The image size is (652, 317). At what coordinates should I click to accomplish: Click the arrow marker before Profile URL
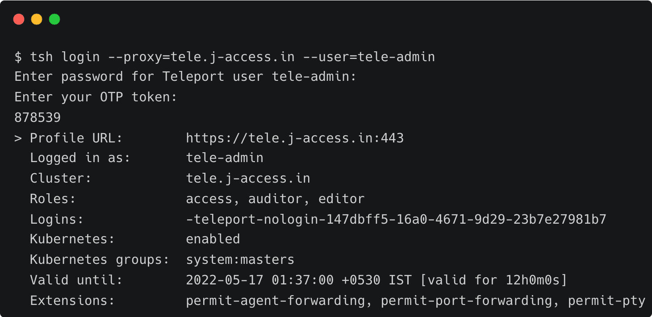click(18, 138)
